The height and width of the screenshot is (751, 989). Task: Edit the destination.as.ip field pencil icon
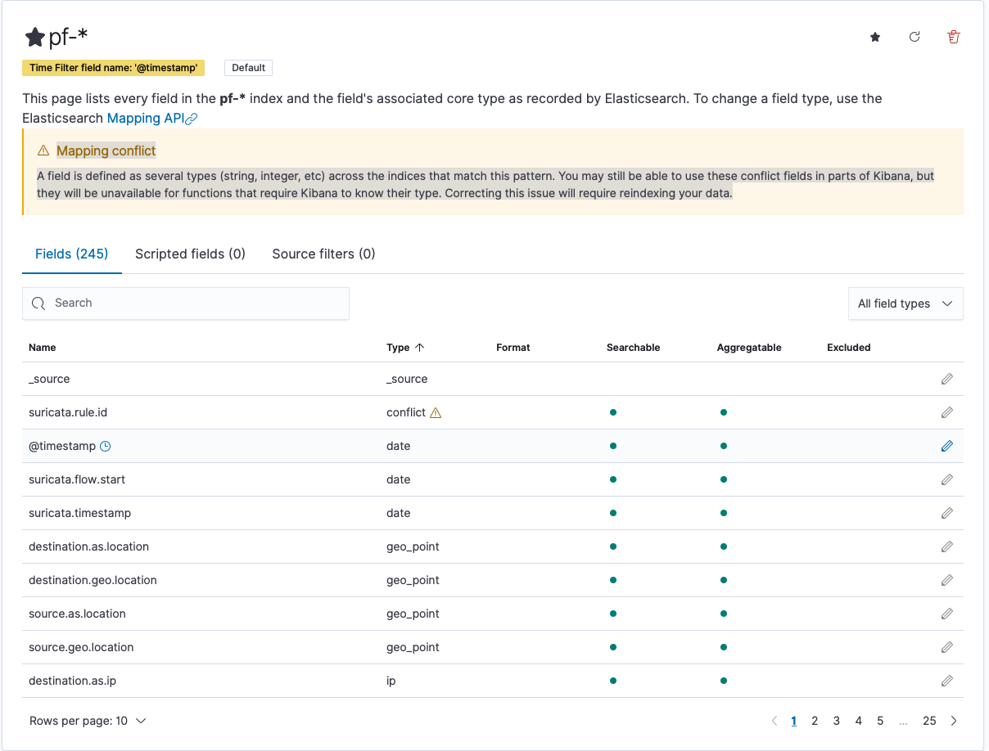click(x=947, y=680)
